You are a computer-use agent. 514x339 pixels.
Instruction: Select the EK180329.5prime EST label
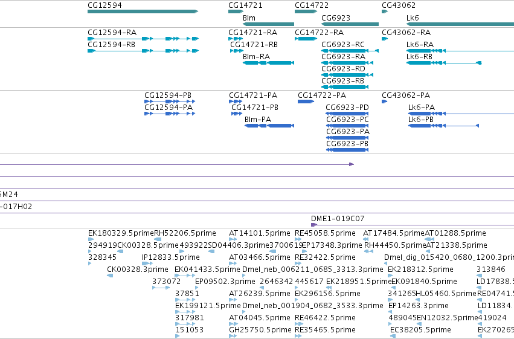pyautogui.click(x=121, y=233)
